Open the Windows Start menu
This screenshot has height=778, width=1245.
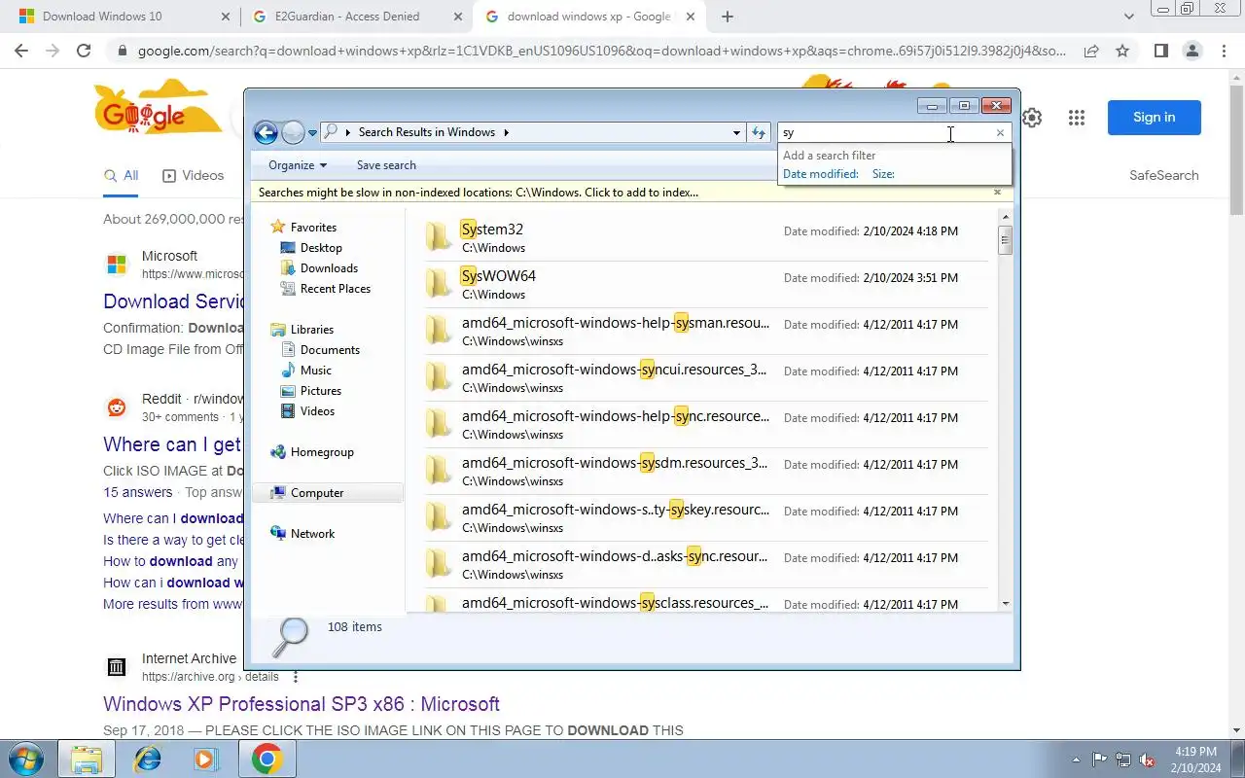tap(25, 759)
